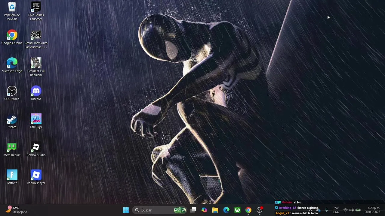Open the volume speaker tray icon

[351, 210]
